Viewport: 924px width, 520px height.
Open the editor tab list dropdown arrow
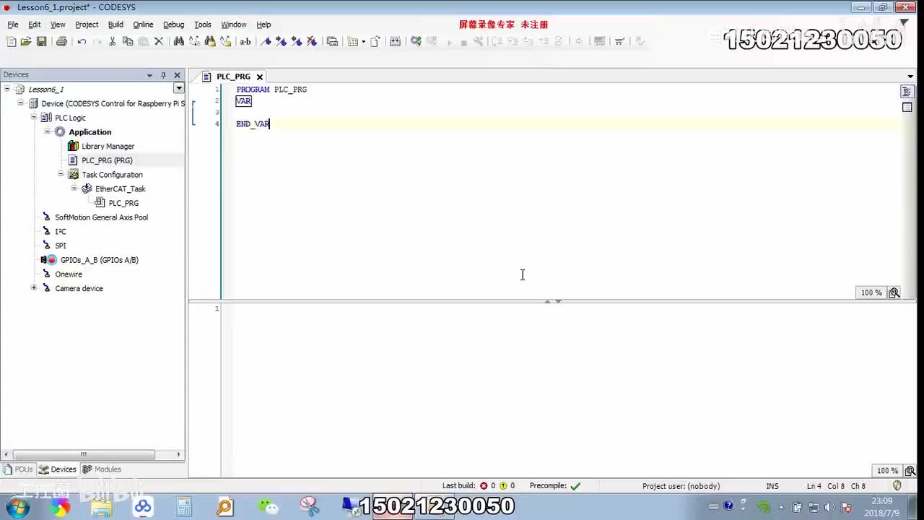click(910, 77)
